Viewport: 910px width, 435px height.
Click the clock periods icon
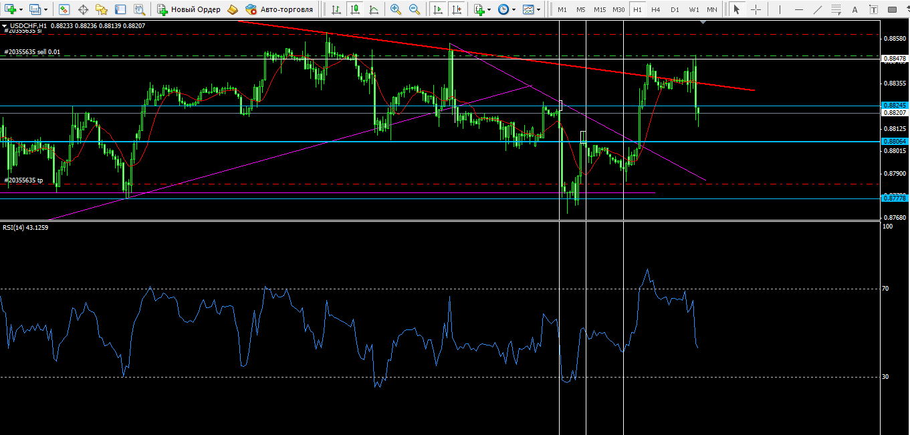pos(503,9)
